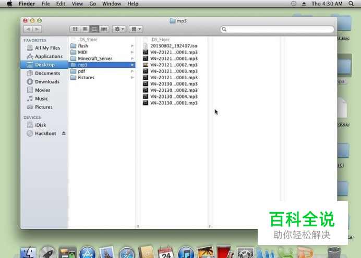Click the Time Machine menu bar icon
Screen dimensions: 361x258
(x=294, y=4)
